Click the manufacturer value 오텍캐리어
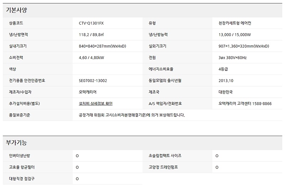 click(88, 92)
